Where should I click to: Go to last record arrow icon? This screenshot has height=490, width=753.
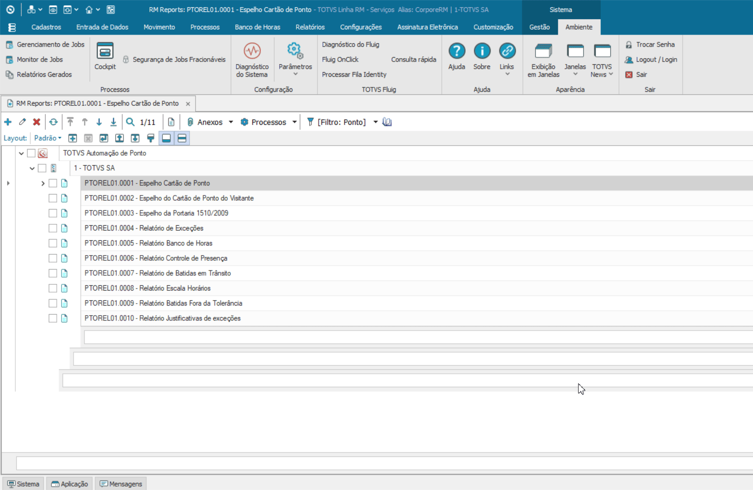(x=113, y=122)
